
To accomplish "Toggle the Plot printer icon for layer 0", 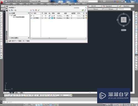I will [x=84, y=16].
